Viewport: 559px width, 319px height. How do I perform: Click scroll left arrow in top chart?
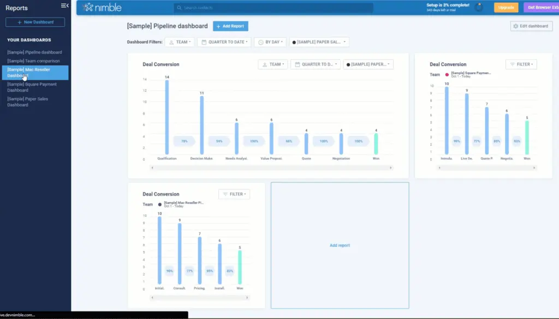coord(152,168)
